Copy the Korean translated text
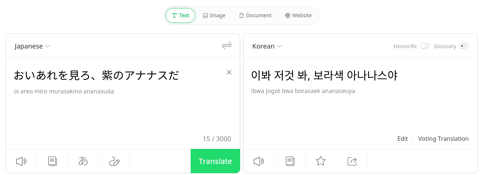 pos(290,161)
